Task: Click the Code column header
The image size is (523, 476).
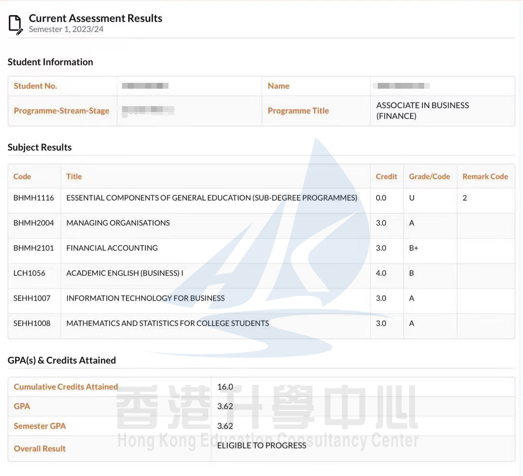Action: point(22,176)
